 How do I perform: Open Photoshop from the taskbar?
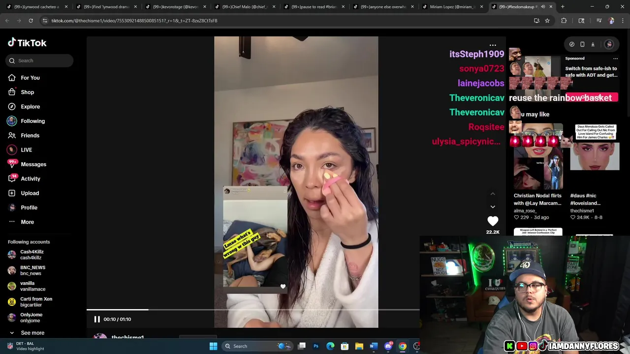click(316, 346)
